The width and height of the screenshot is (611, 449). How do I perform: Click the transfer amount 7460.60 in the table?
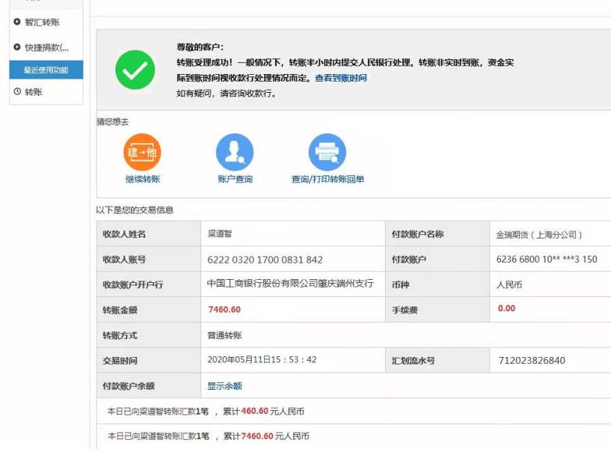224,310
